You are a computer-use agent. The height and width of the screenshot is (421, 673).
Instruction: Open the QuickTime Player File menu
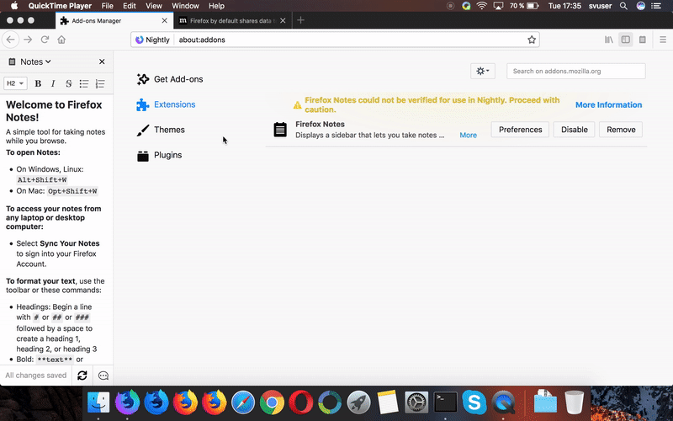click(108, 6)
